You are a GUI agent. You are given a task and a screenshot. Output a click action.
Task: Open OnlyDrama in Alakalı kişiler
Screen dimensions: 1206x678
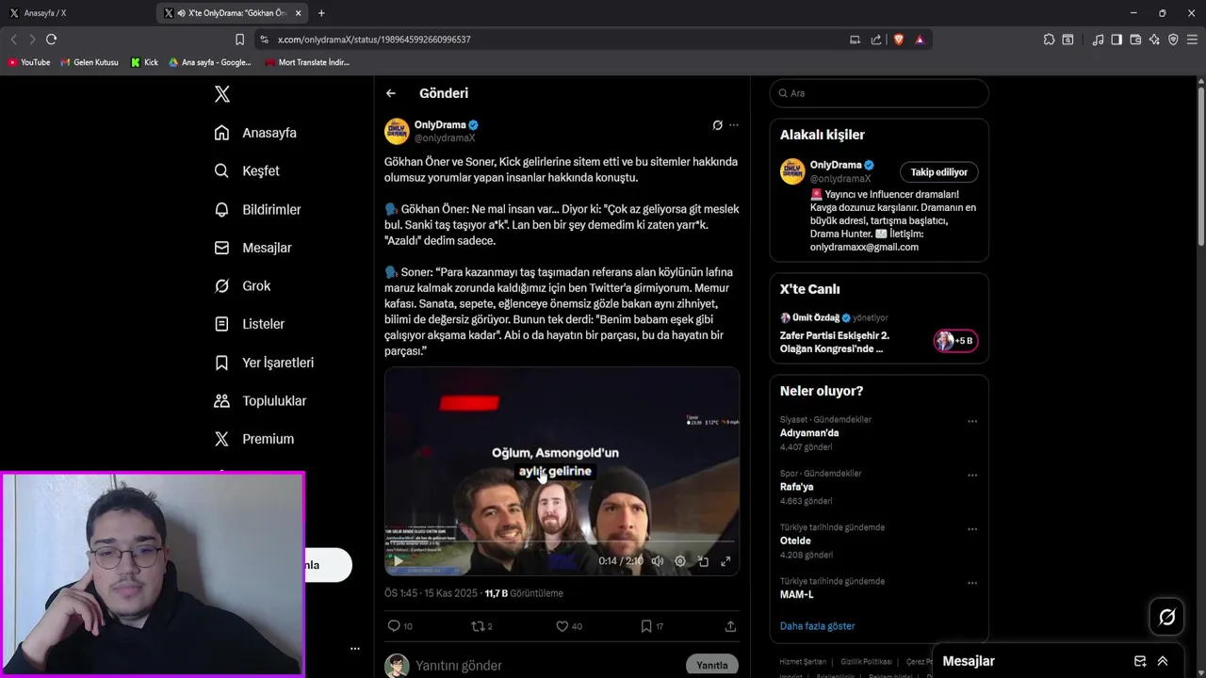(836, 165)
